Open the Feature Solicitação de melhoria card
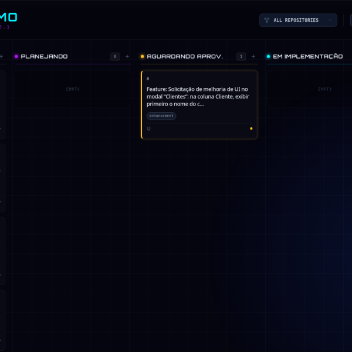 [x=199, y=97]
